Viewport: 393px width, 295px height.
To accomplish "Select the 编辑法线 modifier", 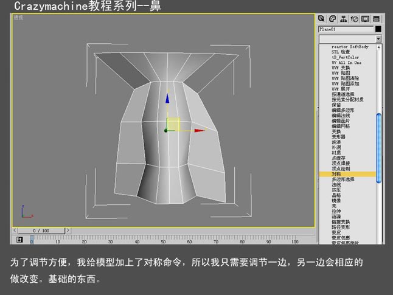I will (341, 116).
